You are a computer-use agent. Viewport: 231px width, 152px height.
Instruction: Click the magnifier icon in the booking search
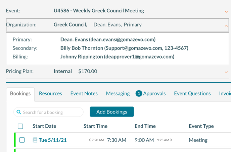point(19,112)
